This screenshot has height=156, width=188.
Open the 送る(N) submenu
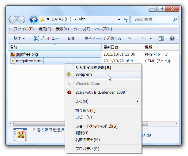pos(103,101)
